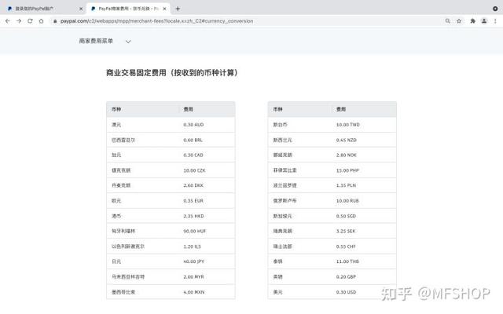Select the PayPal merchant fees tab
The image size is (503, 314).
coord(128,9)
